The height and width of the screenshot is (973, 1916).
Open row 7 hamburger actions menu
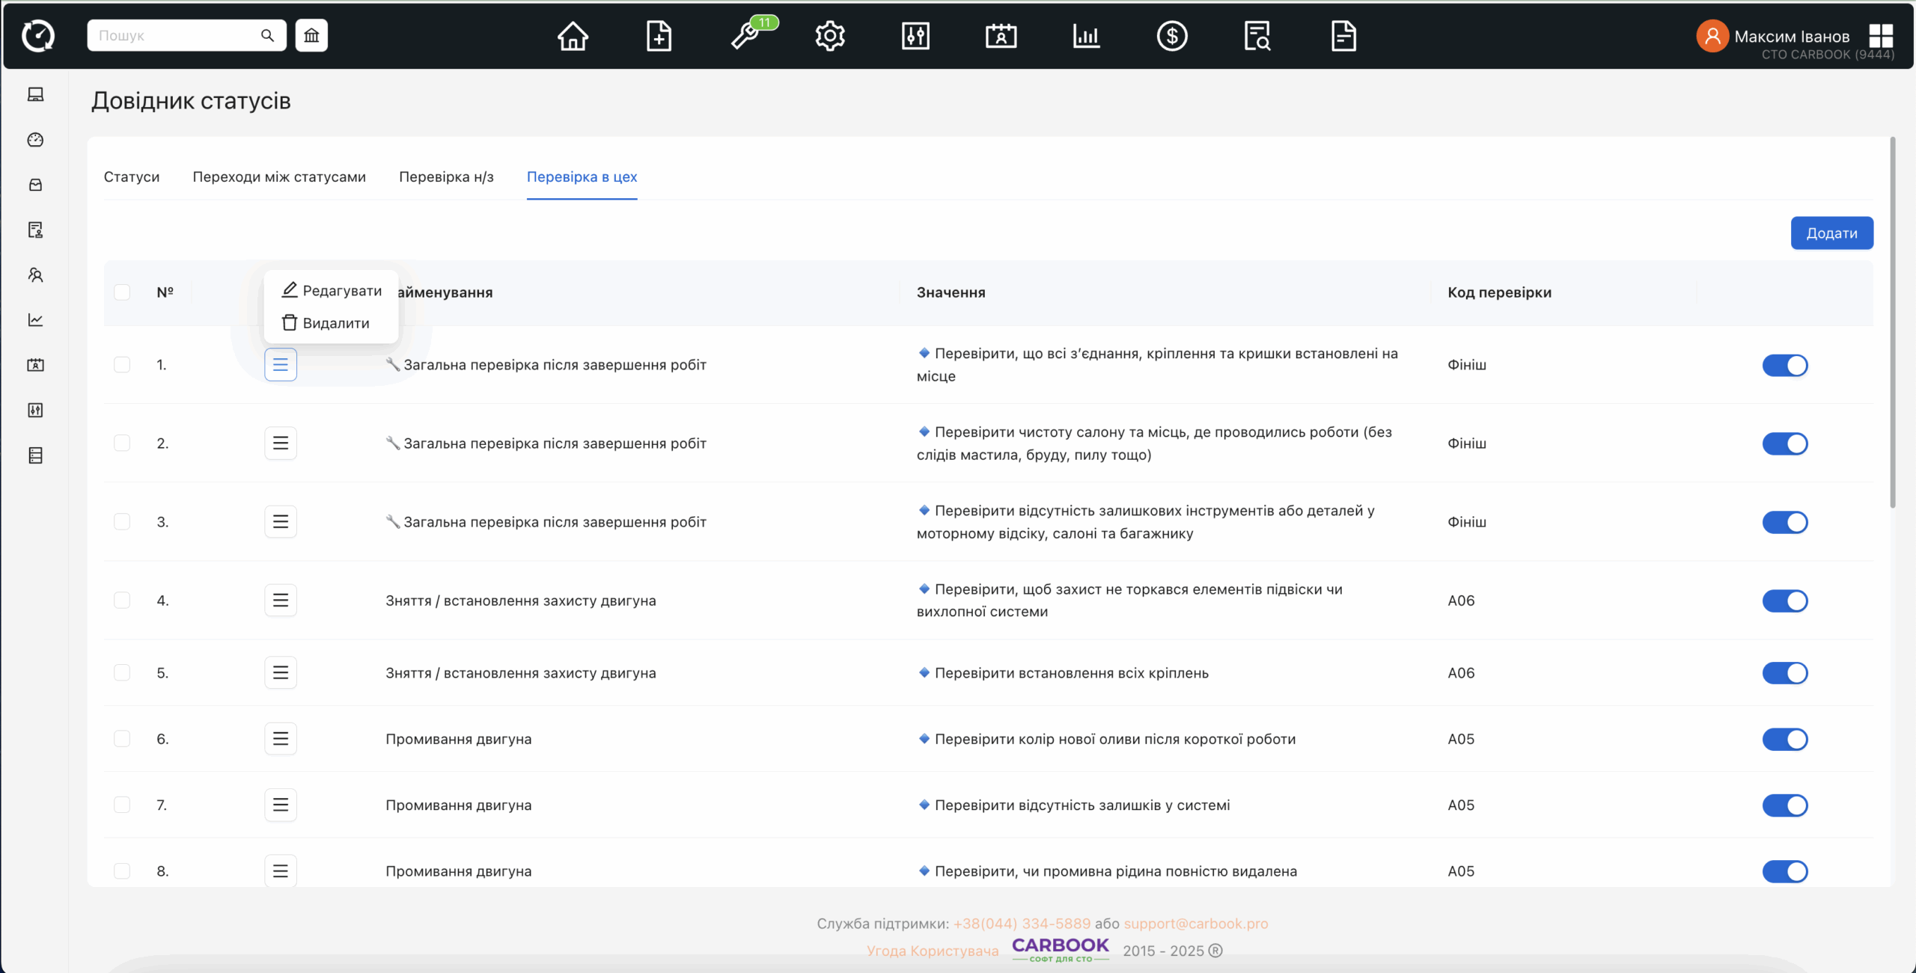click(281, 805)
